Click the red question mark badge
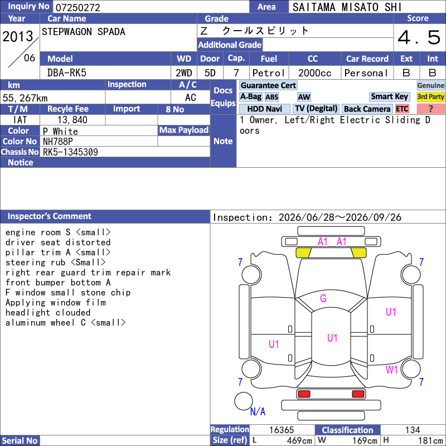446x446 pixels. pos(430,109)
